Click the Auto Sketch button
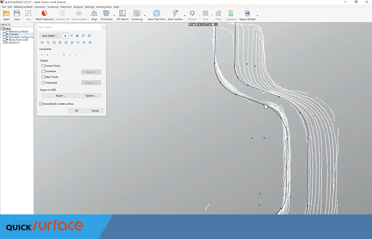 click(50, 36)
